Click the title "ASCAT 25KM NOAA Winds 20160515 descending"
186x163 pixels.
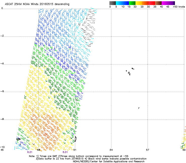[x=37, y=4]
